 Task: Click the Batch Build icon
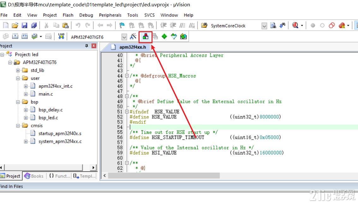click(x=34, y=36)
